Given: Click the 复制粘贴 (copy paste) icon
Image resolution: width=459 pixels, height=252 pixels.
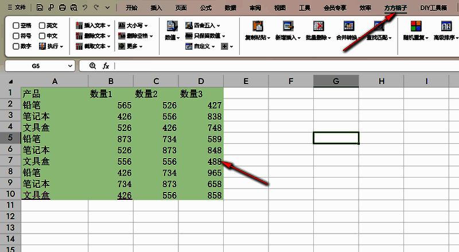Looking at the screenshot, I should click(x=258, y=26).
